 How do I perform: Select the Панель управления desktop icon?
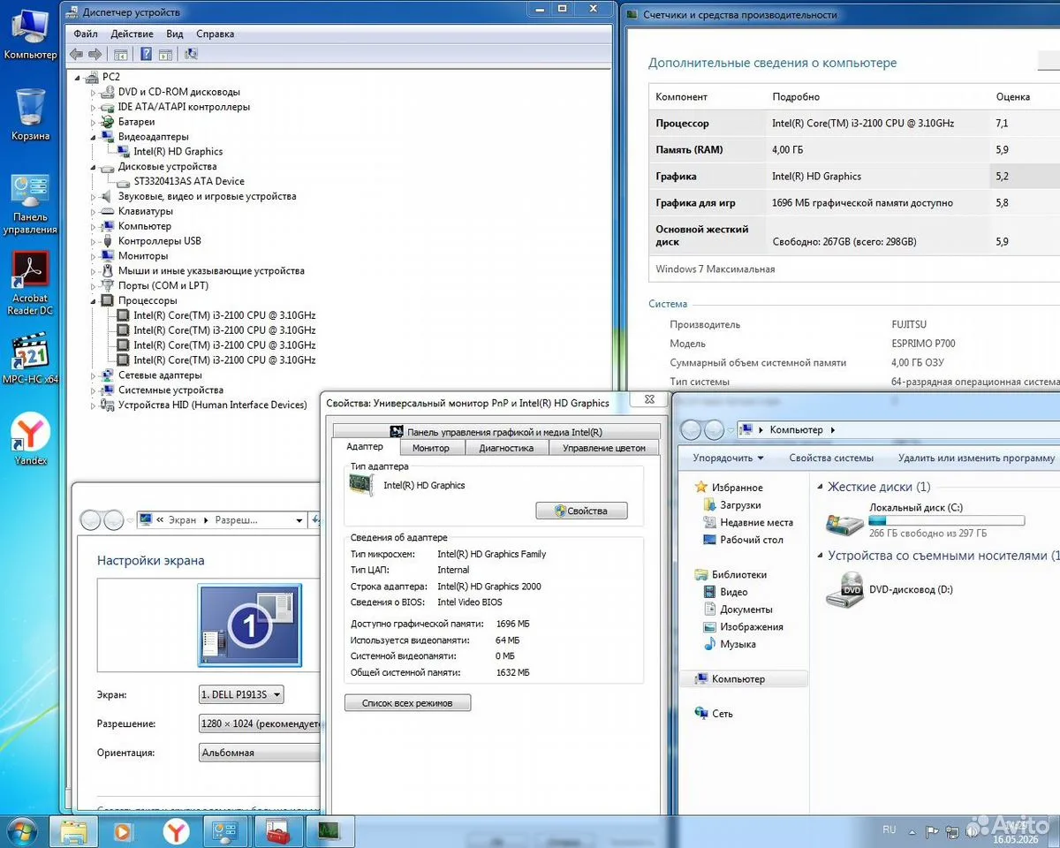click(x=30, y=204)
